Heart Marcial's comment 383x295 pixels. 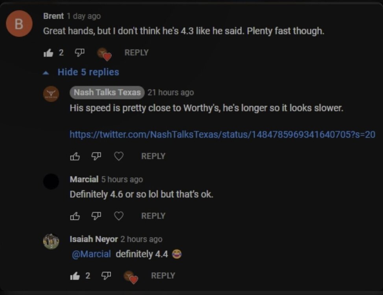coord(118,216)
